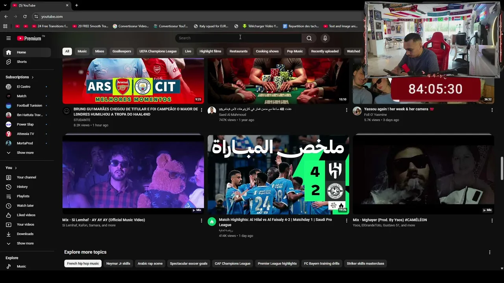Choose the Neymar Jr skills topic
Screen dimensions: 504x283
click(118, 263)
